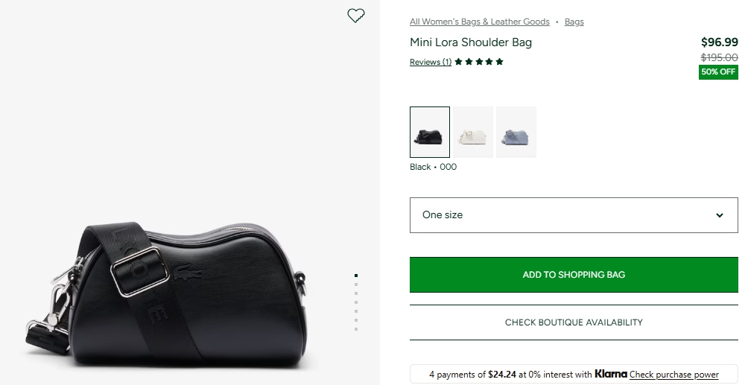Select the Black color swatch
Image resolution: width=748 pixels, height=385 pixels.
pyautogui.click(x=430, y=133)
